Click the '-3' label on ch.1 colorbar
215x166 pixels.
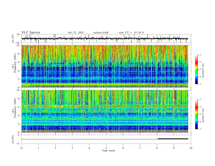(200, 55)
